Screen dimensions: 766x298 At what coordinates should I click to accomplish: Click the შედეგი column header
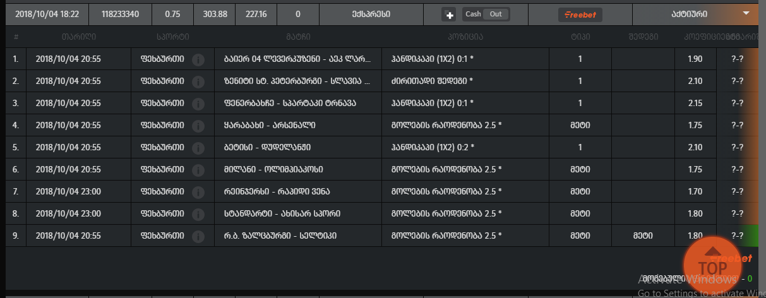642,37
